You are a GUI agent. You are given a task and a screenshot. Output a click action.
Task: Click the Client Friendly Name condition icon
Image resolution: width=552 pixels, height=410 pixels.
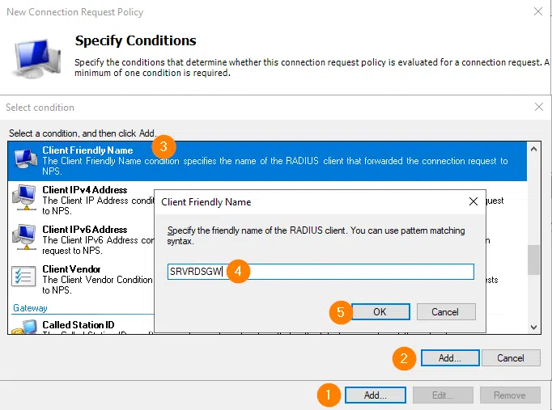(x=25, y=159)
